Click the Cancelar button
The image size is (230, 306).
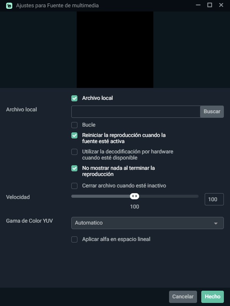[x=183, y=297]
